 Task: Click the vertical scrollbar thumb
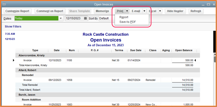point(215,59)
